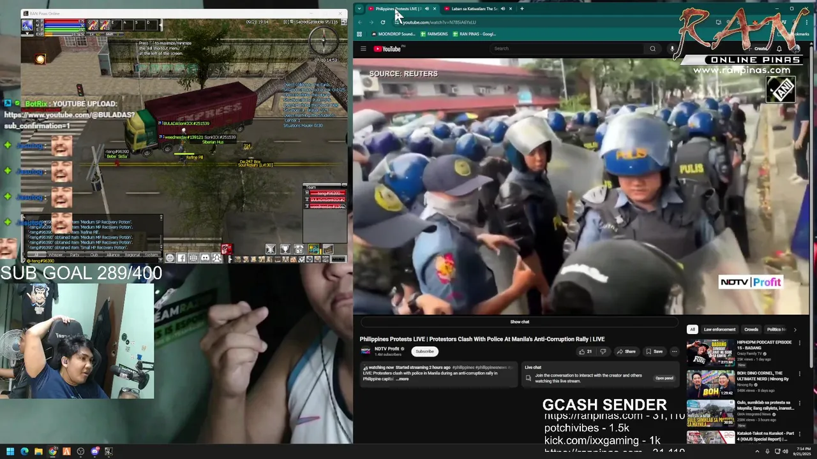
Task: Open the live chat panel
Action: tap(664, 378)
